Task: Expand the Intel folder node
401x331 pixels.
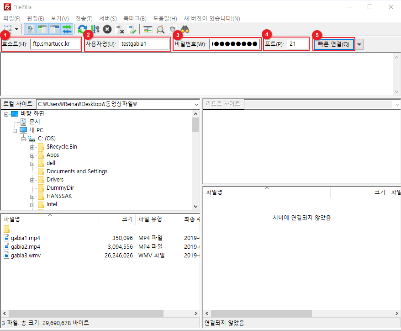Action: tap(32, 205)
